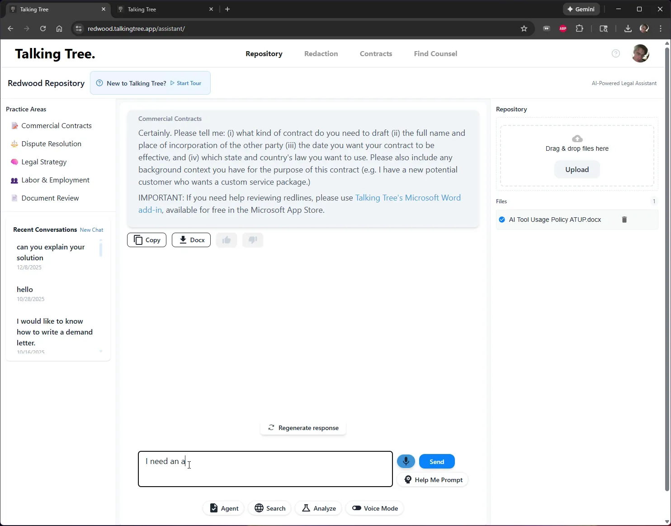Select Legal Strategy practice area
The height and width of the screenshot is (526, 671).
[44, 162]
